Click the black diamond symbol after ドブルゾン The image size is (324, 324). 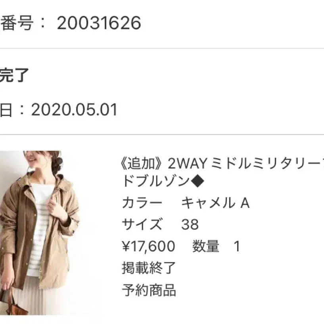tap(197, 181)
